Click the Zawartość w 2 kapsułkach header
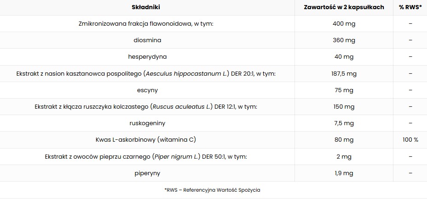 (344, 7)
